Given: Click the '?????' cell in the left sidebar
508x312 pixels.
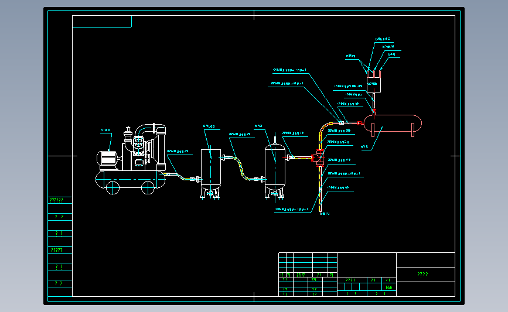Looking at the screenshot, I should 60,250.
